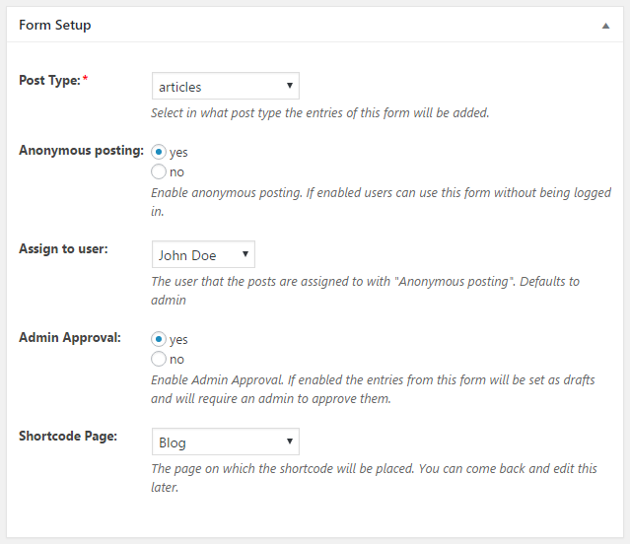
Task: Click the Anonymous posting field label
Action: tap(81, 150)
